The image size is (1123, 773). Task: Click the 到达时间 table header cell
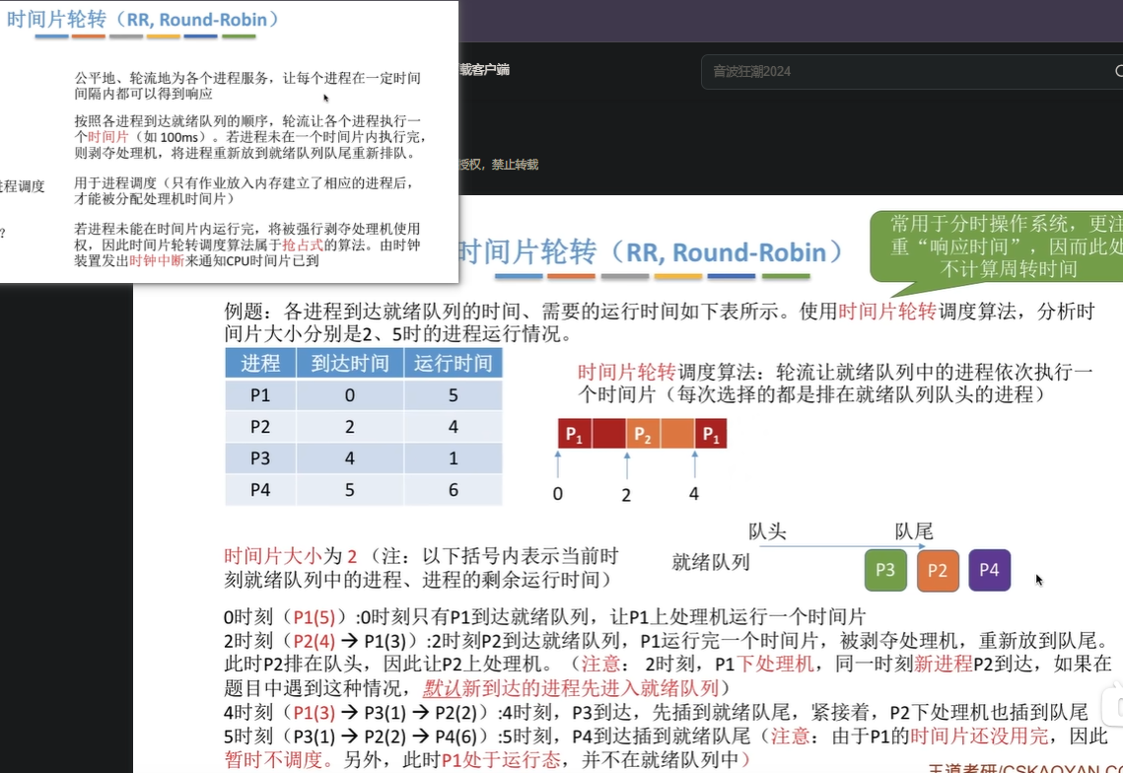[350, 363]
